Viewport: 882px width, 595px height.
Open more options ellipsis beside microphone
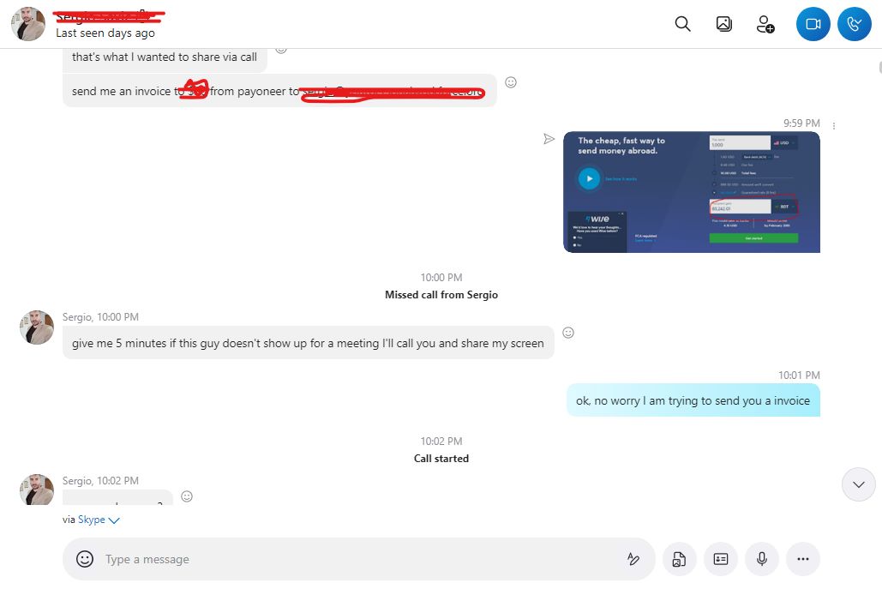802,559
